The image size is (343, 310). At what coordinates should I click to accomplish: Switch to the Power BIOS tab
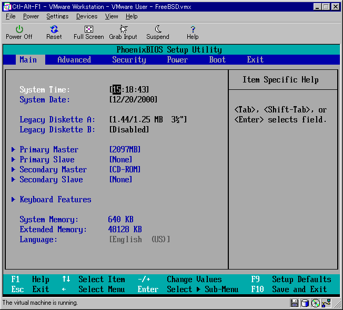[x=177, y=60]
